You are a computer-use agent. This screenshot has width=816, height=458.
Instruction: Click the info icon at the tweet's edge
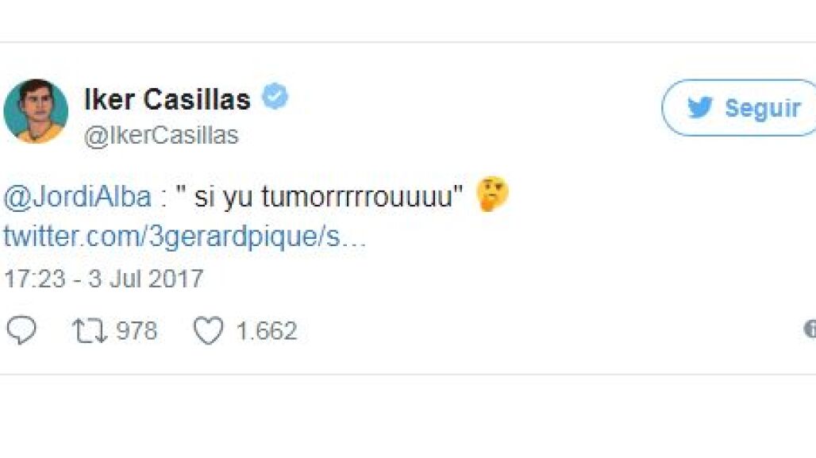[810, 329]
